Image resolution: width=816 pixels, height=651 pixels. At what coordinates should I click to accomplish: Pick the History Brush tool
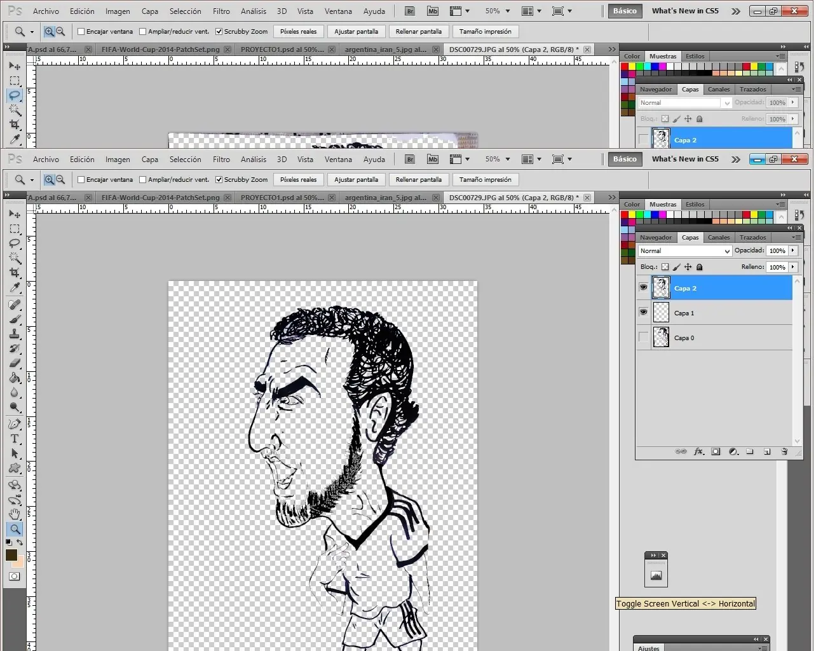pyautogui.click(x=15, y=349)
